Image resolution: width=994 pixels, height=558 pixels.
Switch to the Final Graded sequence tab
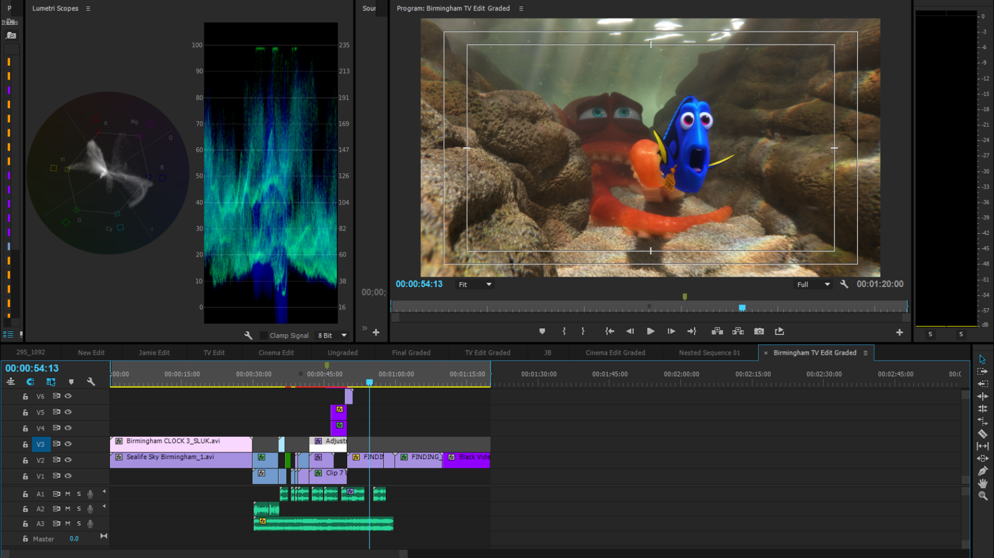point(411,353)
